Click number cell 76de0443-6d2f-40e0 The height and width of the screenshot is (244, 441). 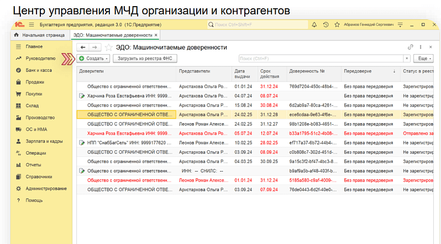[x=313, y=190]
